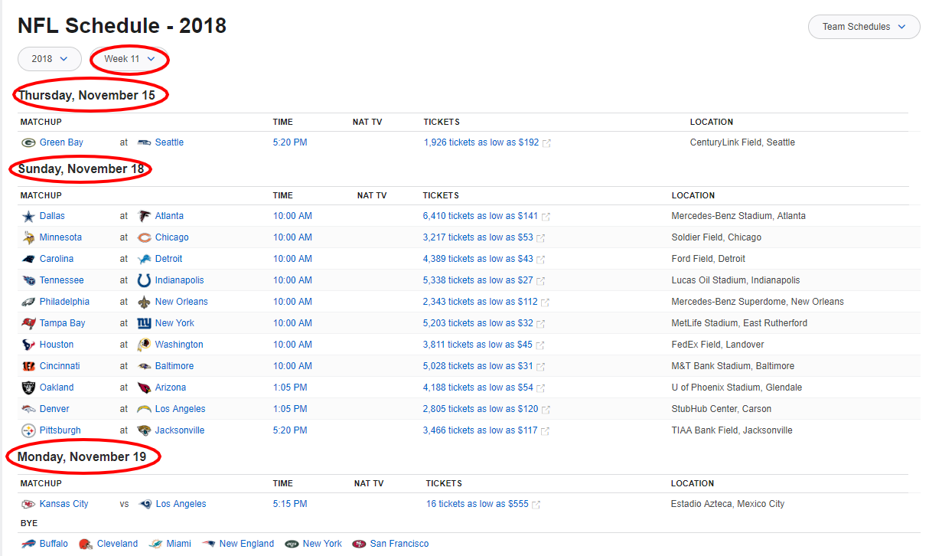This screenshot has width=929, height=556.
Task: Click the New York Jets bye logo
Action: (x=292, y=544)
